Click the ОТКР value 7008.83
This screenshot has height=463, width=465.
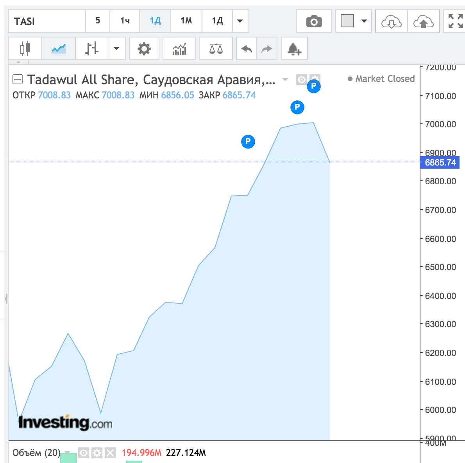point(54,95)
